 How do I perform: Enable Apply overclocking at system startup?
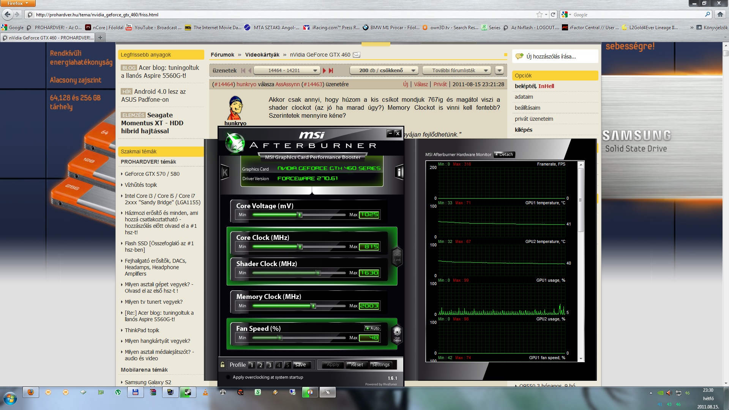228,377
